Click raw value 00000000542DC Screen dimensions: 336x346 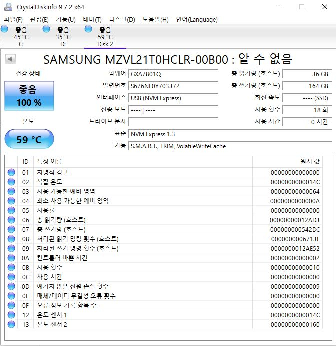(x=295, y=229)
